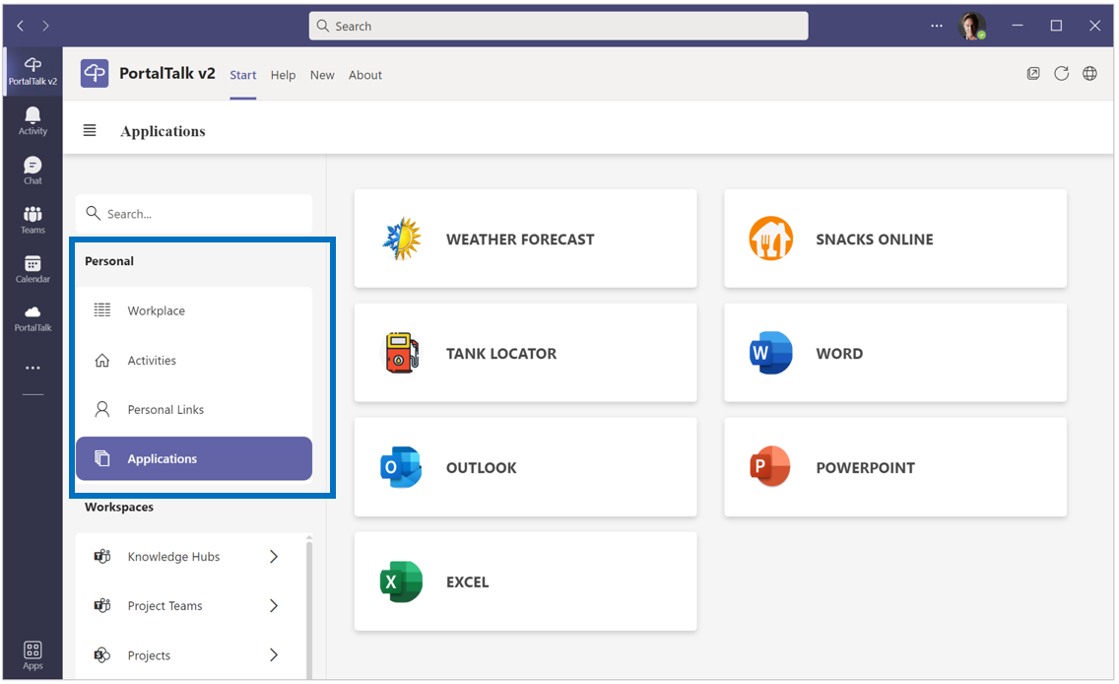Expand the Project Teams chevron

pyautogui.click(x=273, y=605)
